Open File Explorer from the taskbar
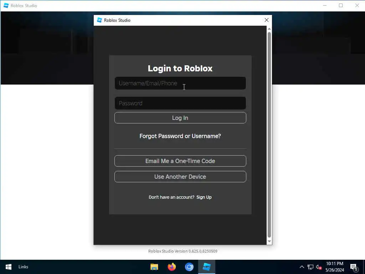365x274 pixels. (x=154, y=267)
